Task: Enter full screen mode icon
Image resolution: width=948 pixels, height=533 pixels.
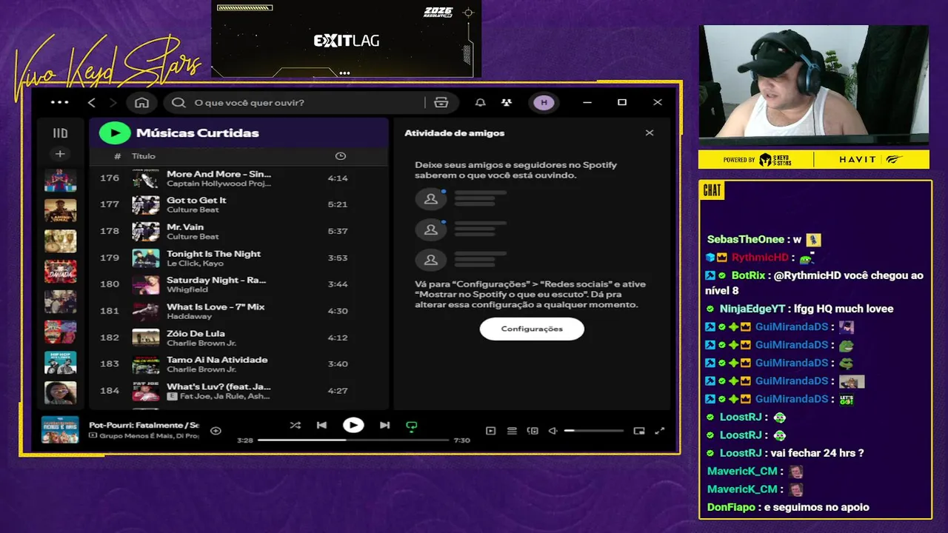Action: click(x=660, y=431)
